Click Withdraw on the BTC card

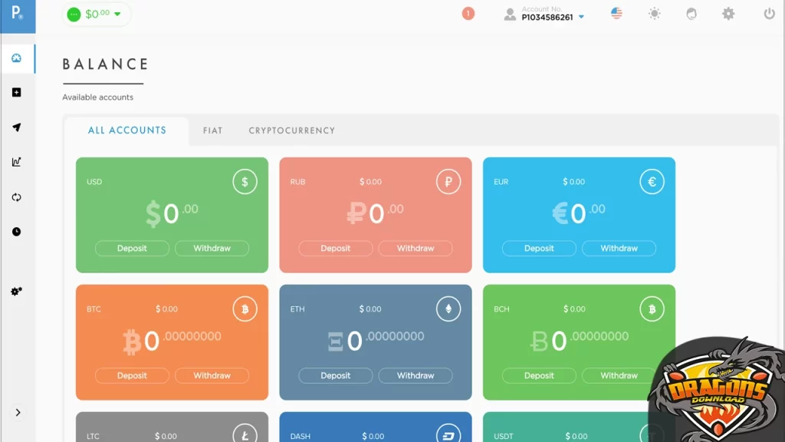point(212,376)
